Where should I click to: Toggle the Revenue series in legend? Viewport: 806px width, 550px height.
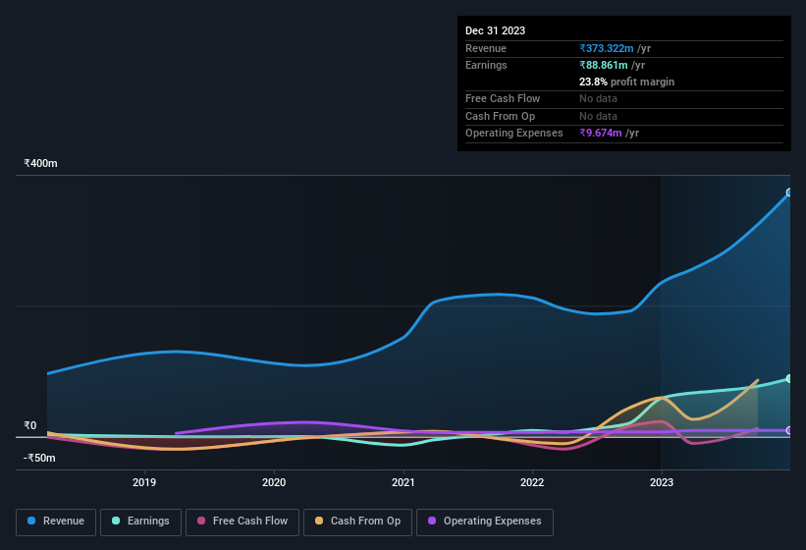point(56,522)
